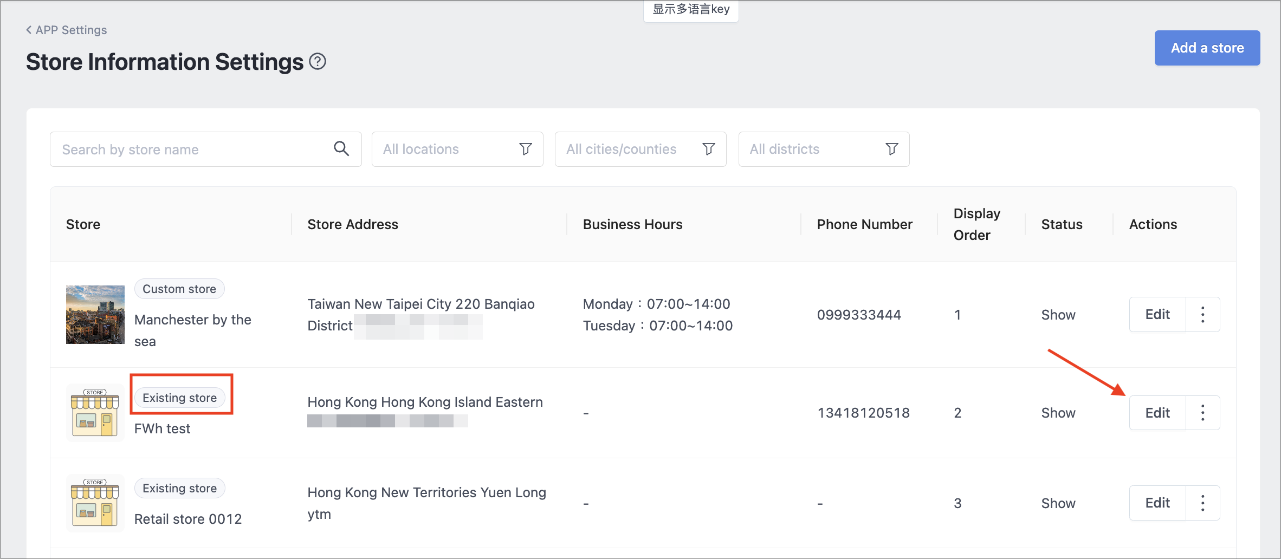Viewport: 1281px width, 559px height.
Task: Open more actions for FWh test
Action: pyautogui.click(x=1202, y=413)
